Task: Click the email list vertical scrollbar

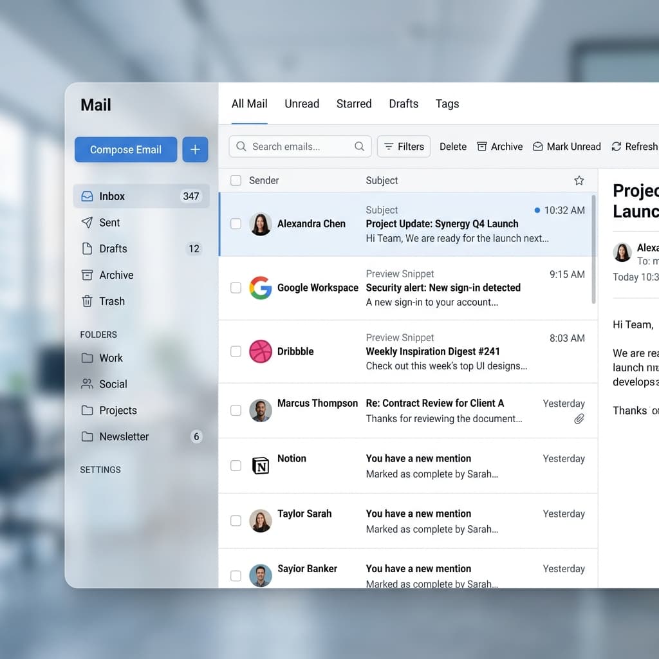Action: pyautogui.click(x=593, y=249)
